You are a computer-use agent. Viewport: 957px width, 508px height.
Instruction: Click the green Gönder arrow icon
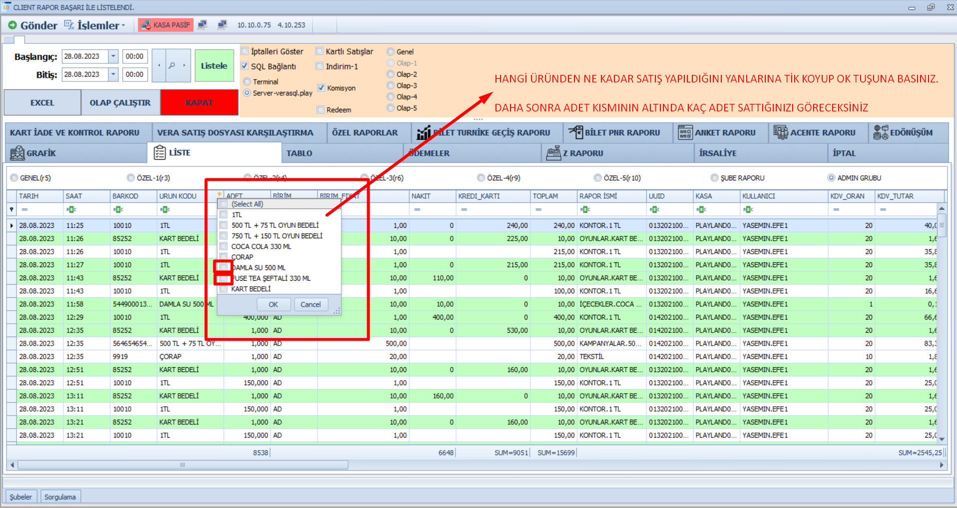12,25
